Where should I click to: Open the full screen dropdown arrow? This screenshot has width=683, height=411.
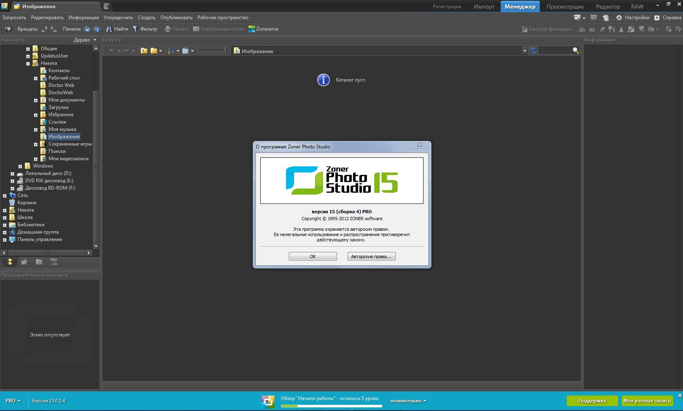pyautogui.click(x=584, y=18)
